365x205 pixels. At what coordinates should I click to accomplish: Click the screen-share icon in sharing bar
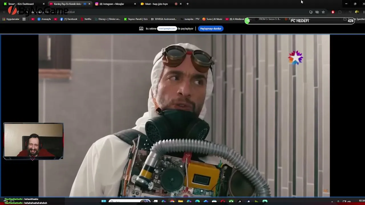coord(141,28)
